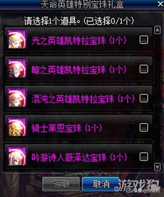Click the 骑士莱恩宝珠 item icon
Viewport: 164px width, 197px height.
[x=17, y=127]
